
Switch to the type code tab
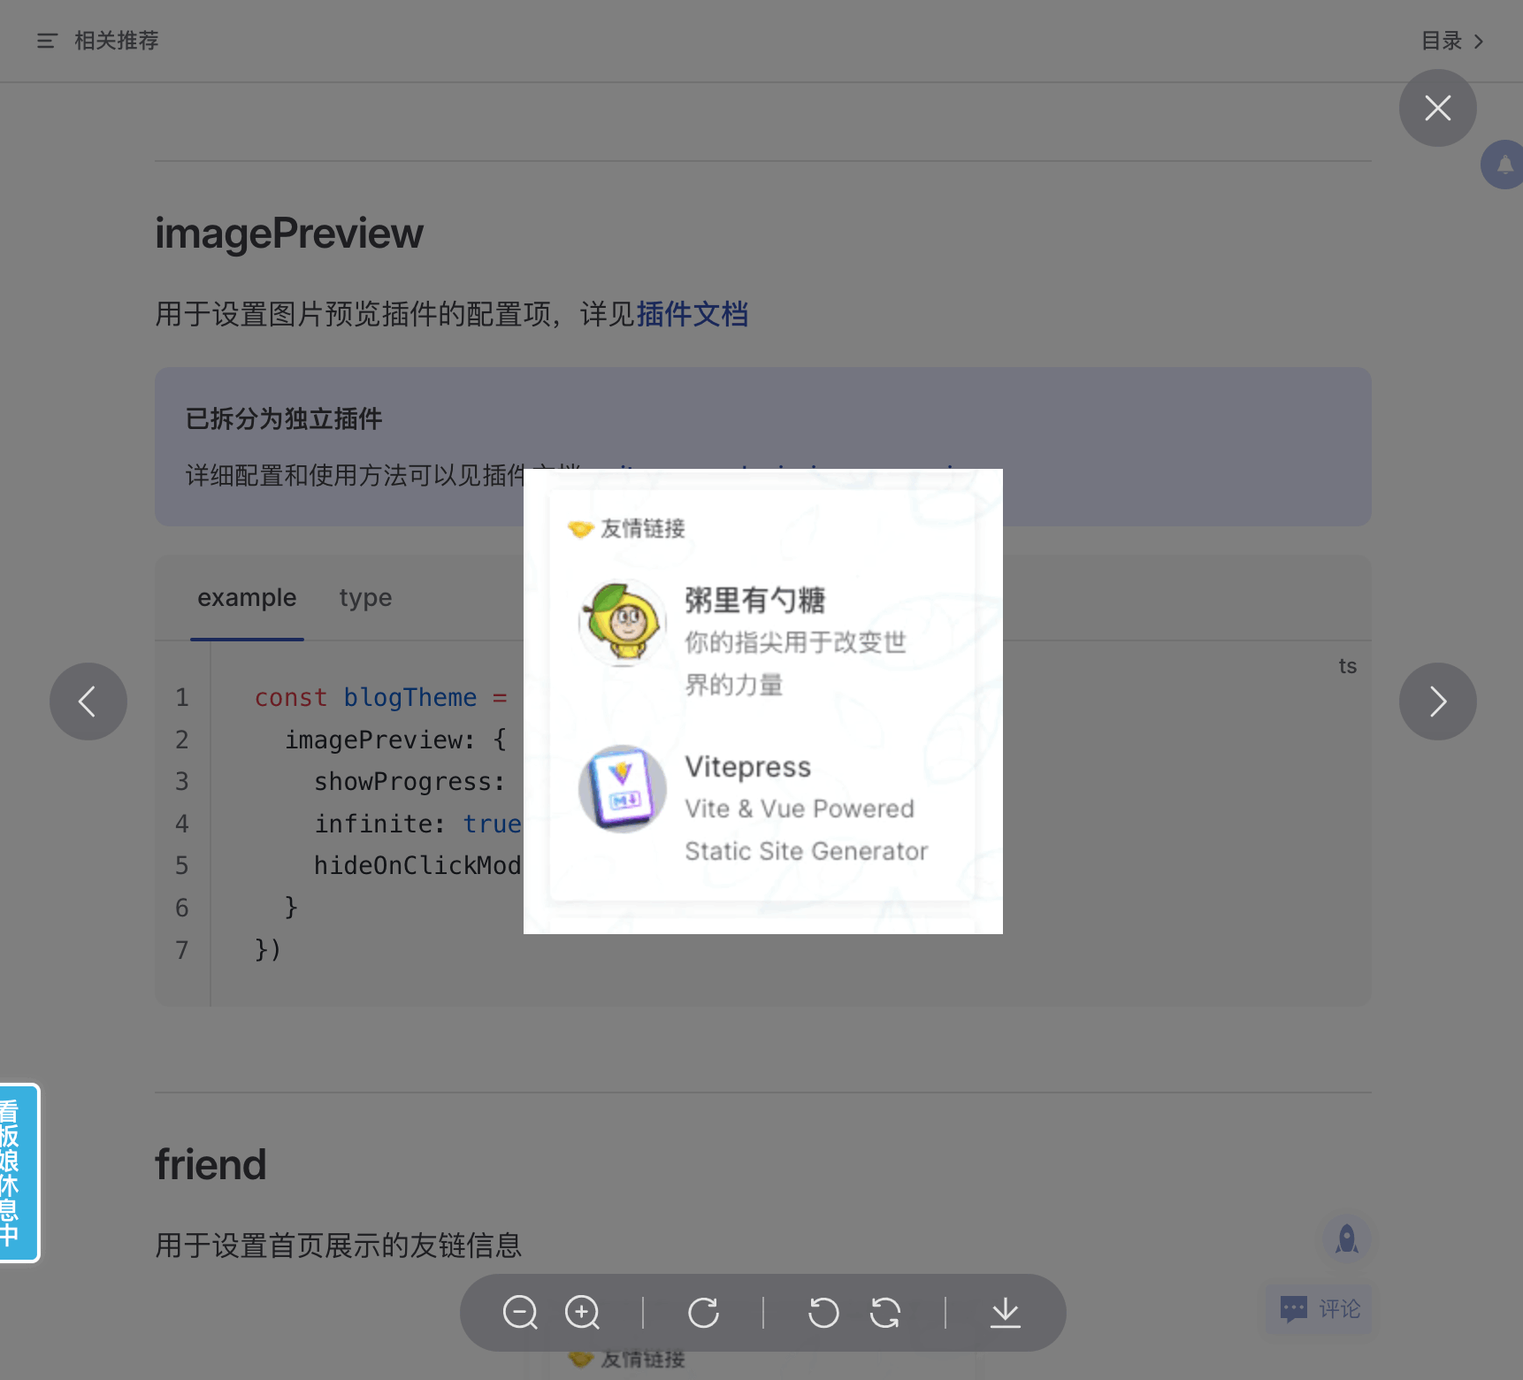365,598
